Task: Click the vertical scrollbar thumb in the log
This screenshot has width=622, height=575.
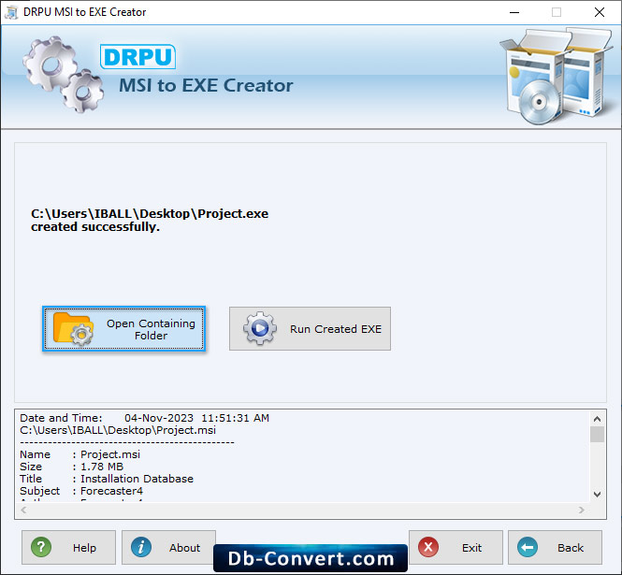Action: click(x=597, y=434)
